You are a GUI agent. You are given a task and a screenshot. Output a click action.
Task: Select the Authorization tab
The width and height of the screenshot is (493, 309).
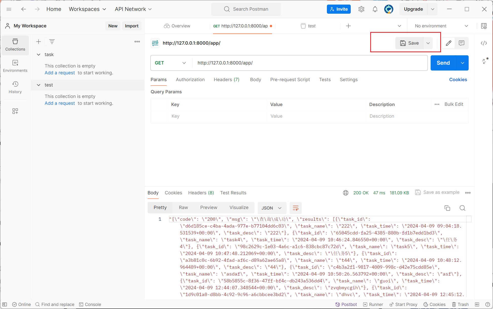pos(190,79)
